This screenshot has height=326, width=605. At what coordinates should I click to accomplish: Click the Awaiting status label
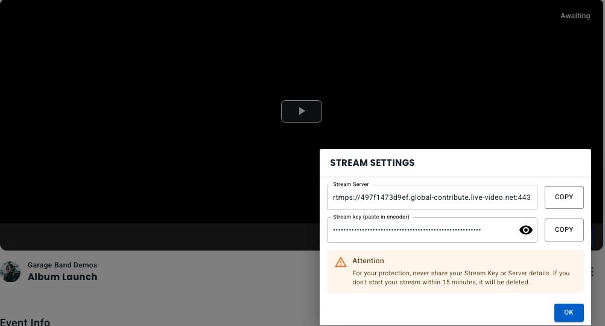tap(575, 16)
